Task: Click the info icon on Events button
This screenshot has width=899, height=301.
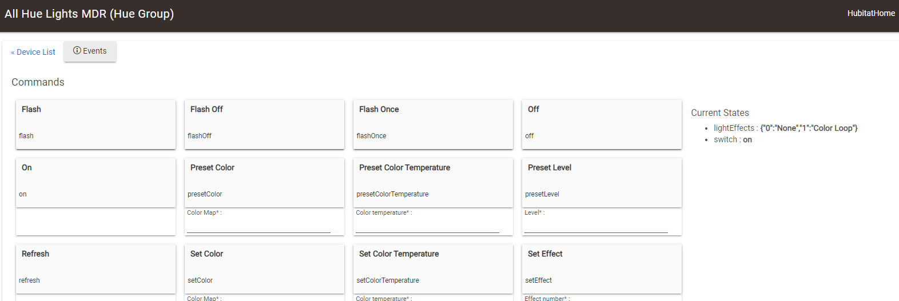Action: click(77, 51)
